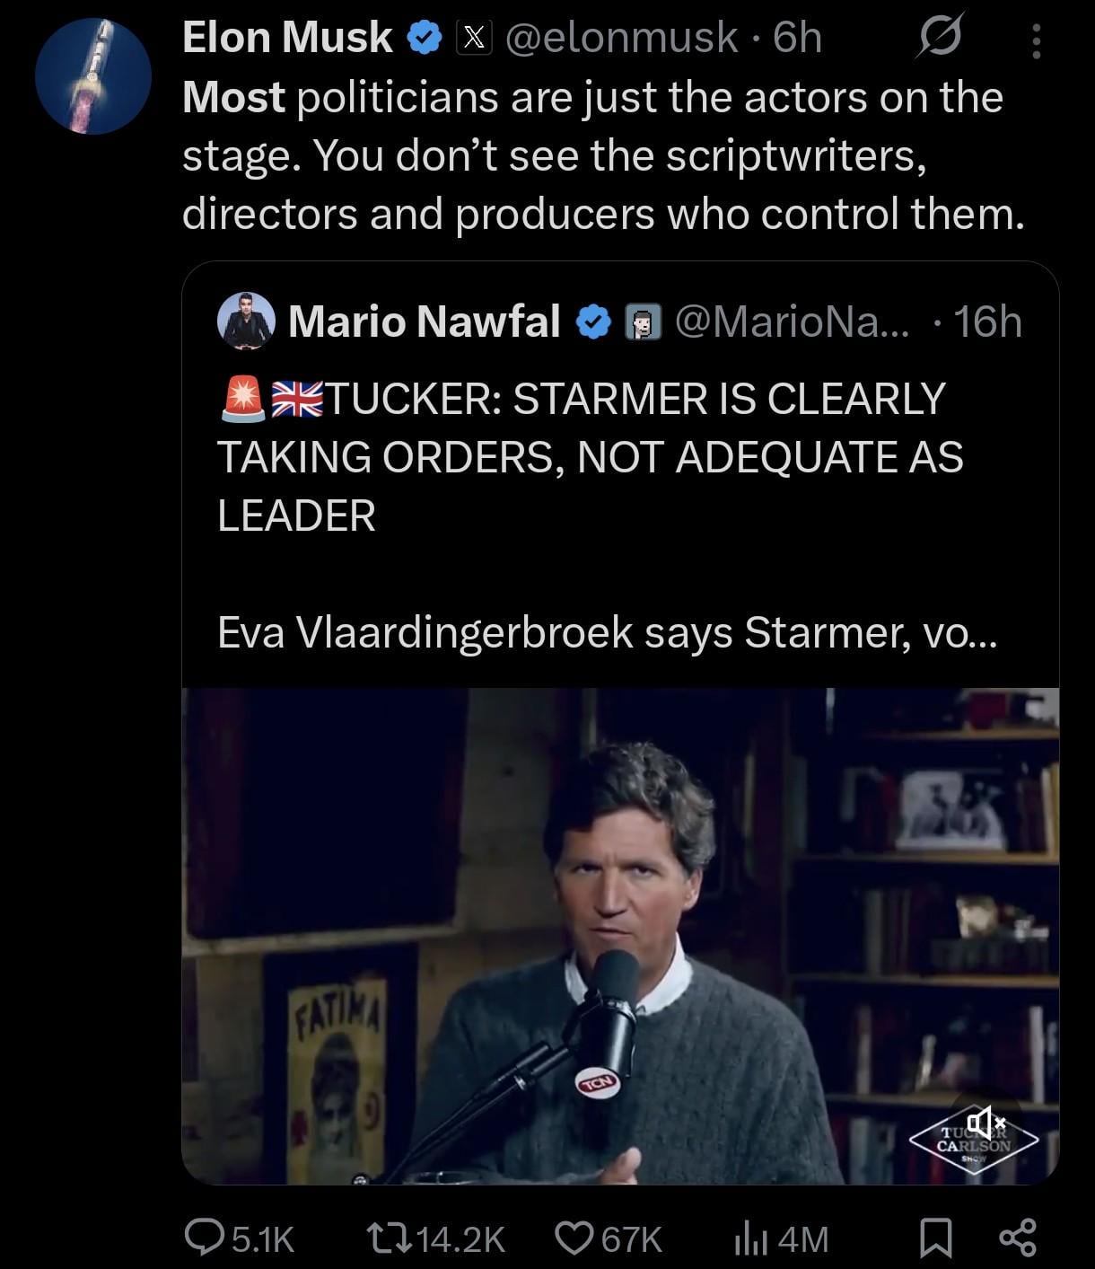Open Mario Nawfal's profile picture
The height and width of the screenshot is (1269, 1095).
tap(245, 321)
